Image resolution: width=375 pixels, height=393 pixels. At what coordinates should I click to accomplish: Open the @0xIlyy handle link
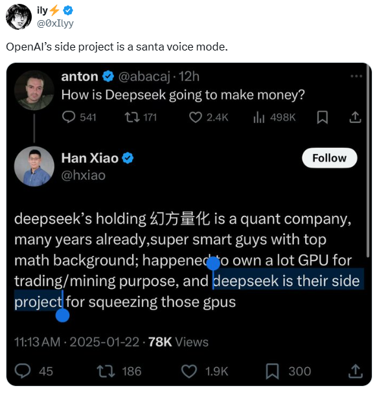coord(55,23)
